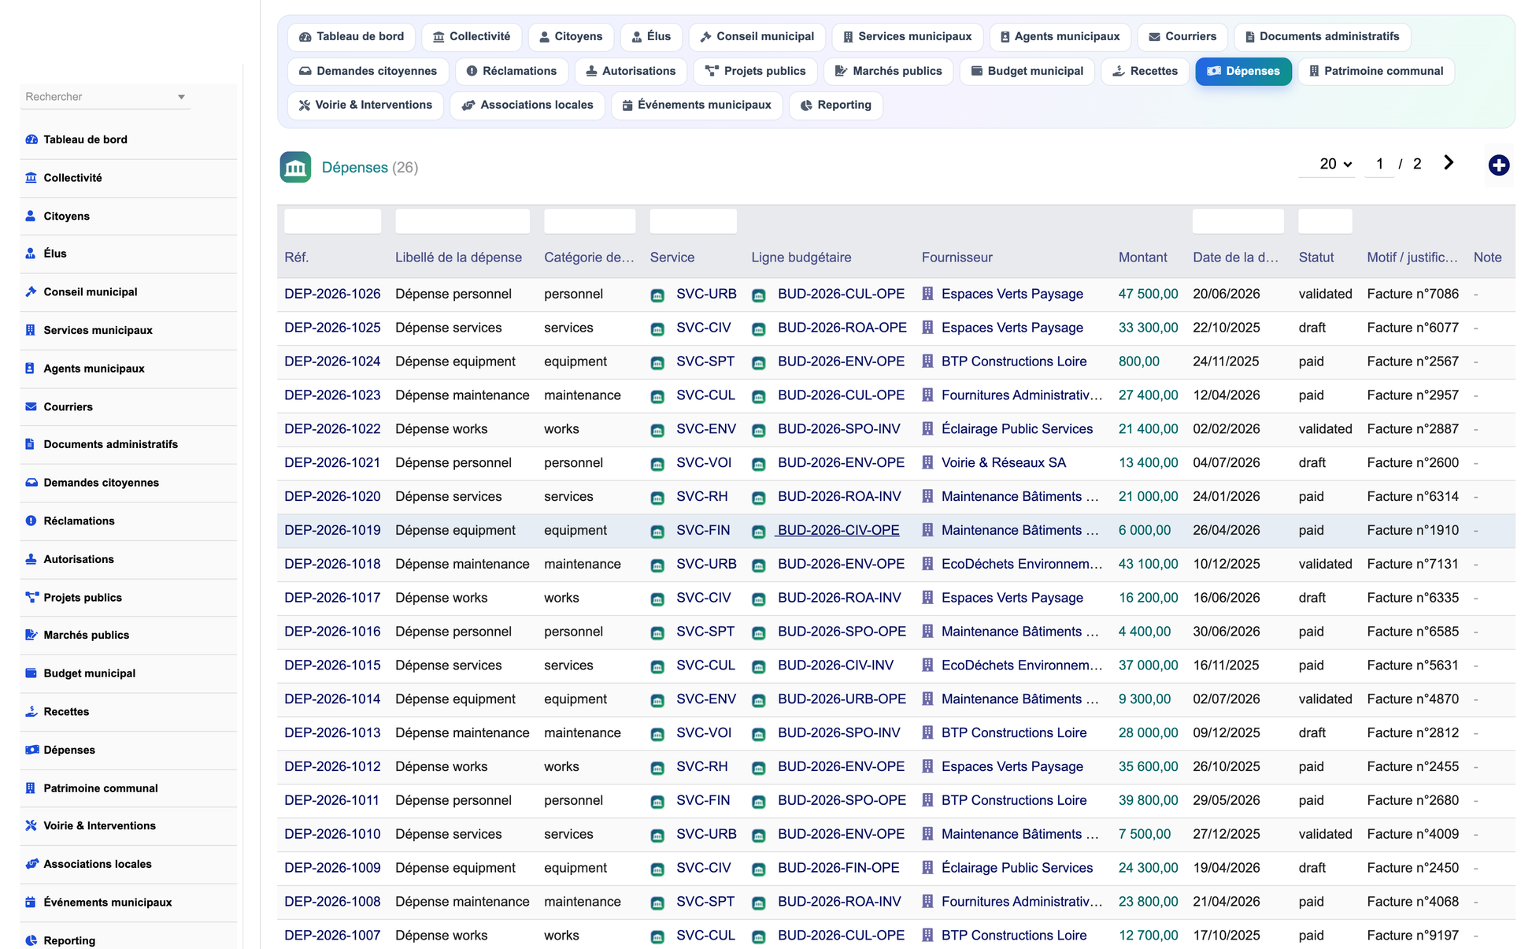Click budget icon beside BUD-2026-ROA-OPE in DEP-2026-1025 row
This screenshot has width=1532, height=949.
(759, 329)
